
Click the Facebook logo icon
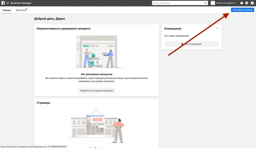point(3,3)
